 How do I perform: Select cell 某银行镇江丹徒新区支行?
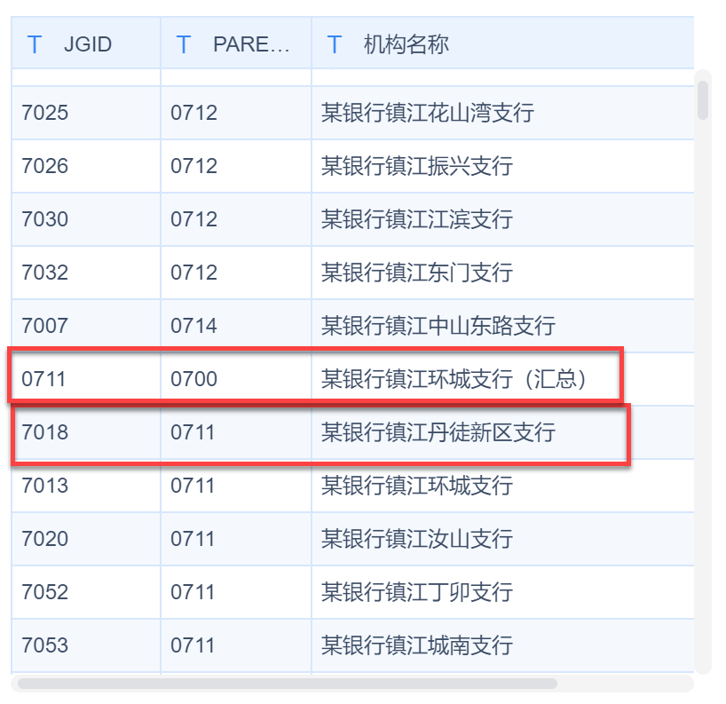pyautogui.click(x=438, y=433)
